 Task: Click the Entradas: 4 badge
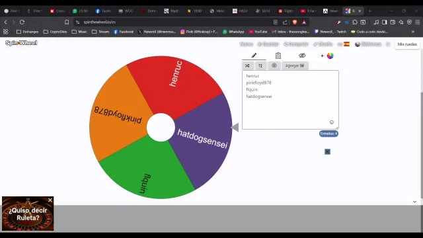click(328, 134)
